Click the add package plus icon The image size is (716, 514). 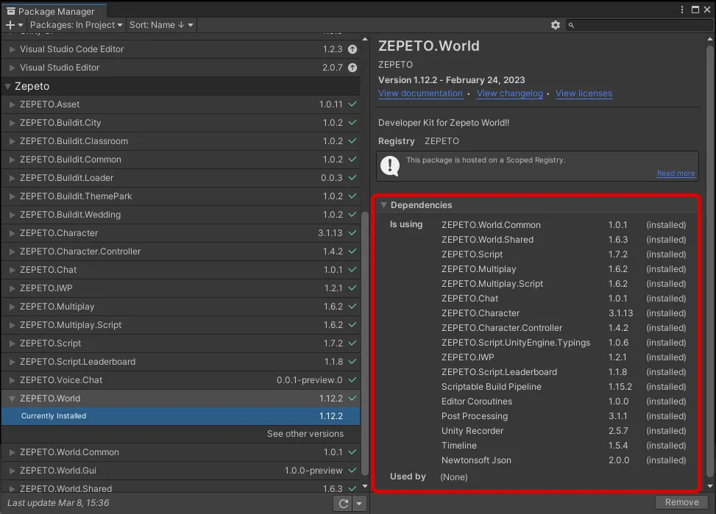pos(9,25)
